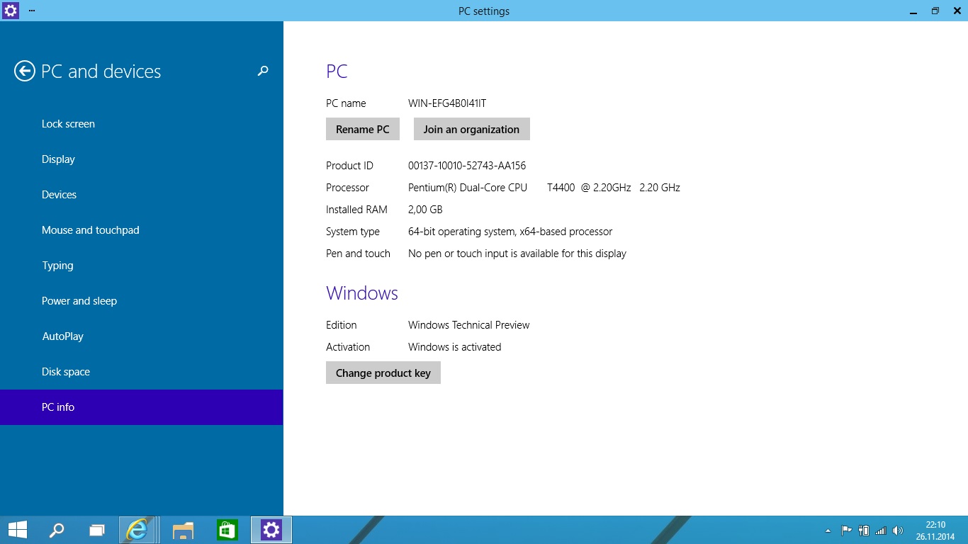Click the Rename PC button
The width and height of the screenshot is (968, 544).
(x=363, y=129)
